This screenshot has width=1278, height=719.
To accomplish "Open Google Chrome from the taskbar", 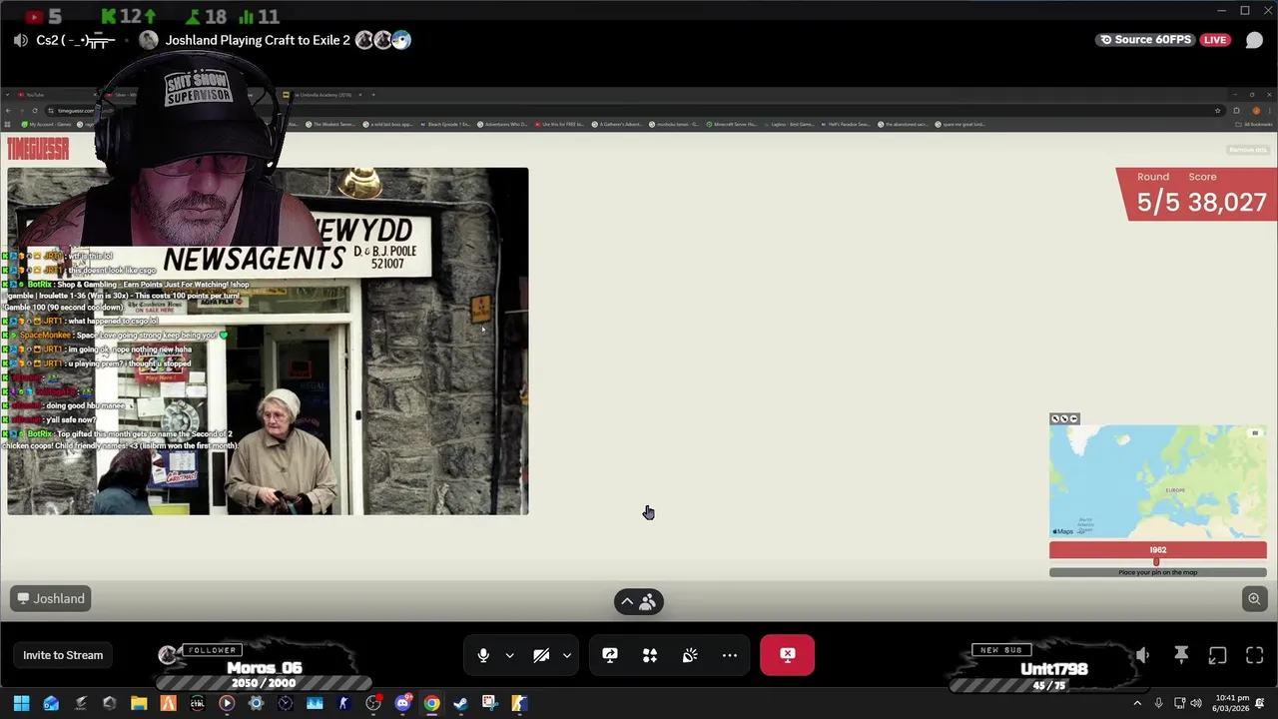I will 431,703.
